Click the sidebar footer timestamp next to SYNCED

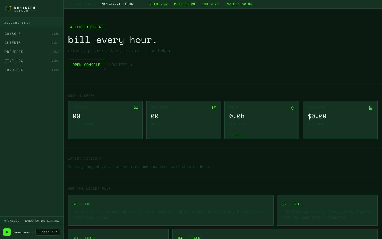click(x=42, y=221)
